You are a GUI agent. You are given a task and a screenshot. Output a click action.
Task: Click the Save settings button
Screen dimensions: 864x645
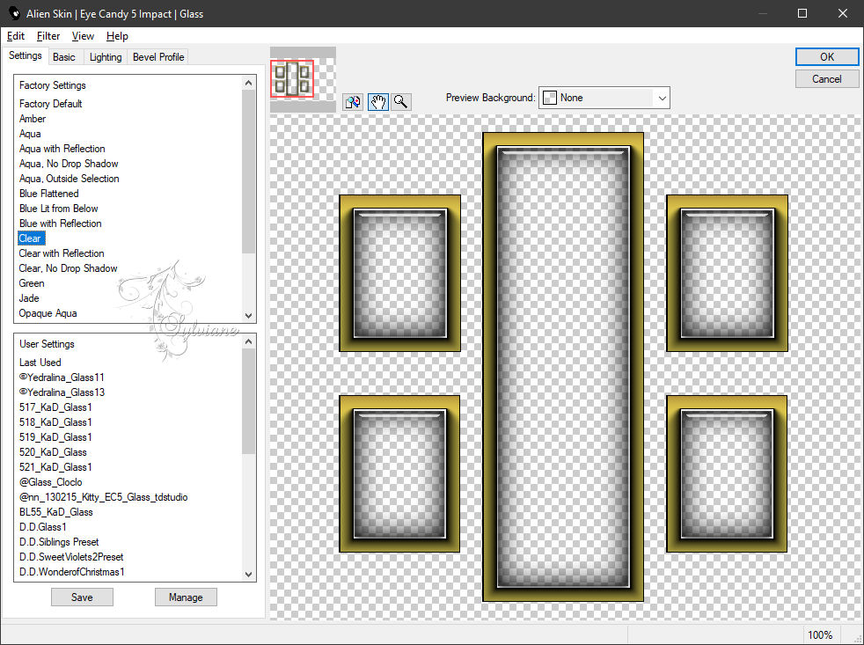click(82, 597)
